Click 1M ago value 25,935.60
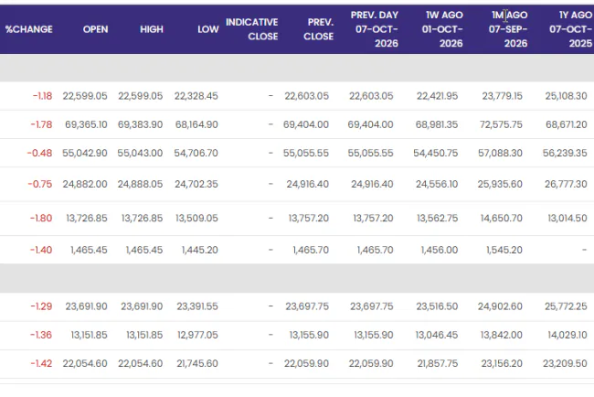Viewport: 594px width, 397px height. click(500, 184)
